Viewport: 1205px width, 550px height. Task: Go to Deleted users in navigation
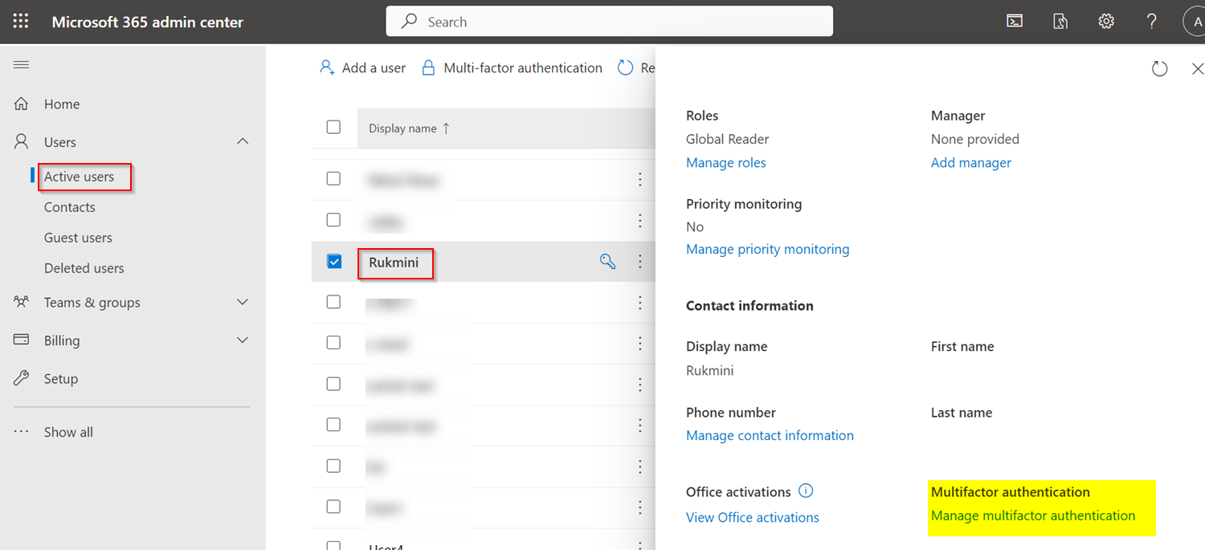pyautogui.click(x=84, y=268)
